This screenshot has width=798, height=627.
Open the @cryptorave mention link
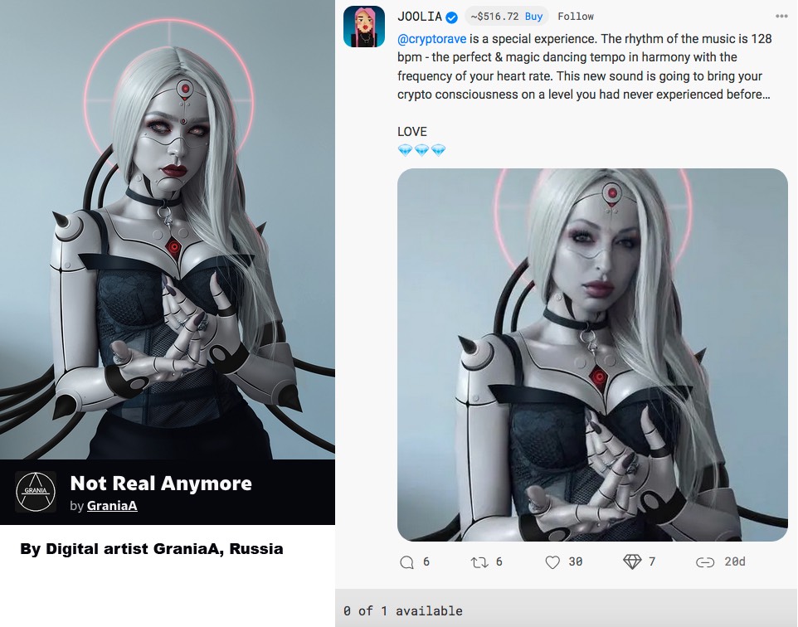[431, 39]
